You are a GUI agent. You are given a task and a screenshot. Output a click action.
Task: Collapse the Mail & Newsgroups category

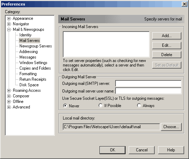9,29
